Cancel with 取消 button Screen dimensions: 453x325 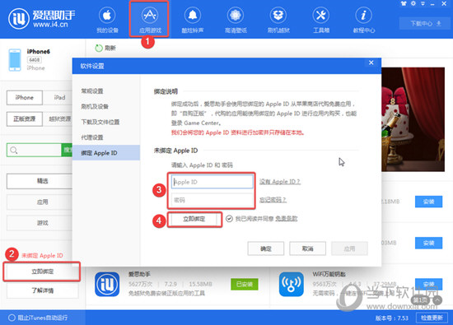(x=308, y=248)
